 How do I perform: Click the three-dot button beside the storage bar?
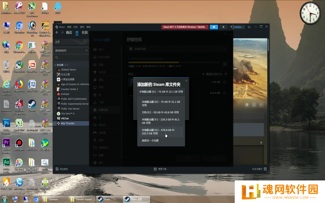[x=225, y=64]
